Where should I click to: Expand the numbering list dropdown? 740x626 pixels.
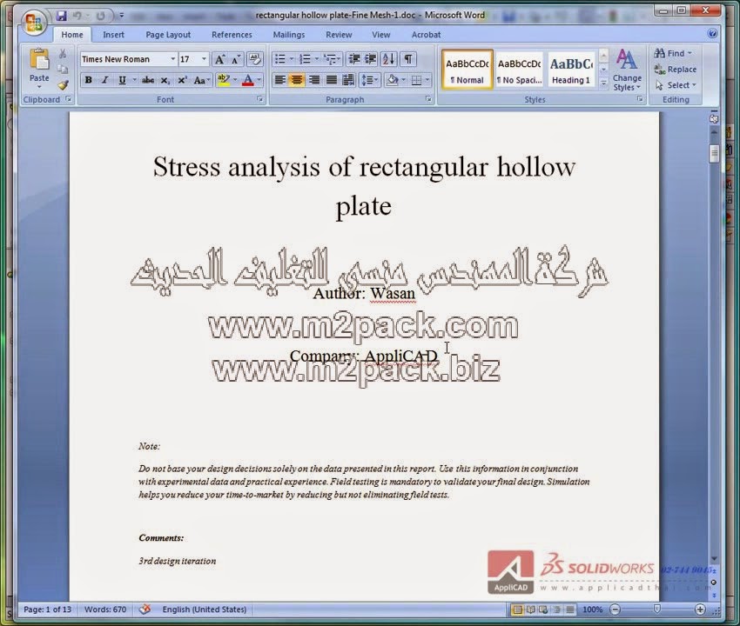(317, 59)
